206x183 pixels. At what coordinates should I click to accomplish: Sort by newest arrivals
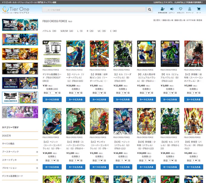tap(199, 20)
